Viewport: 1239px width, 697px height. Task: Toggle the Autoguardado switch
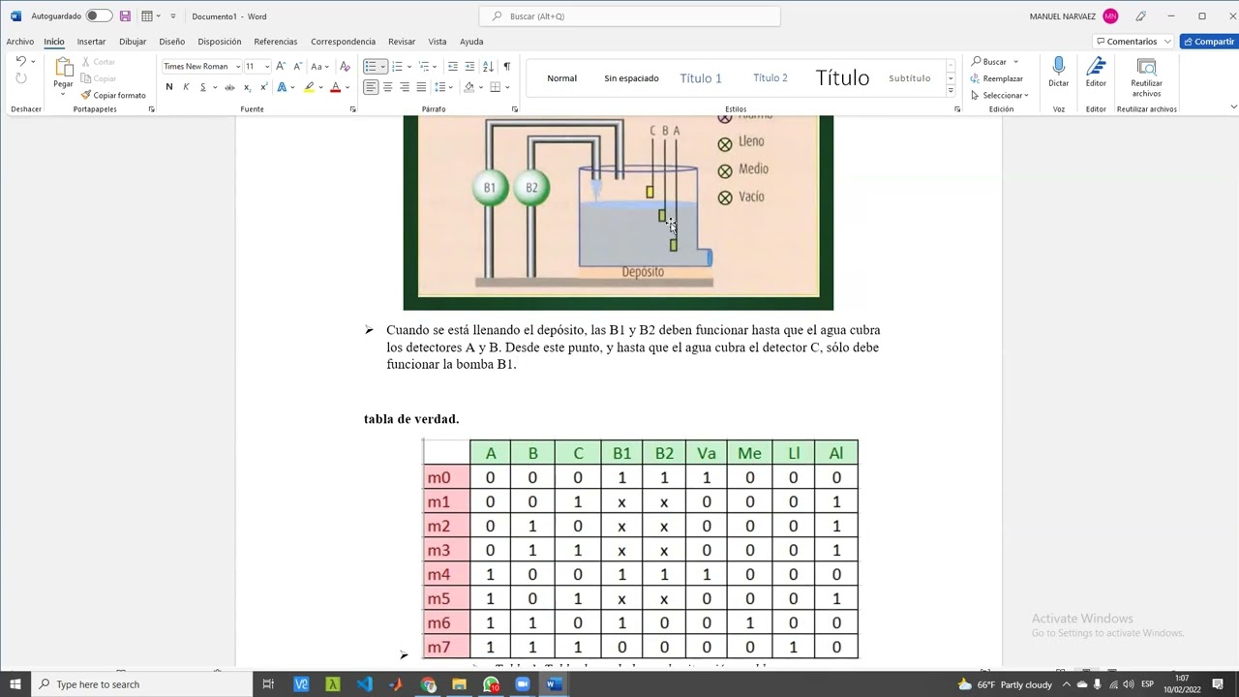tap(99, 16)
